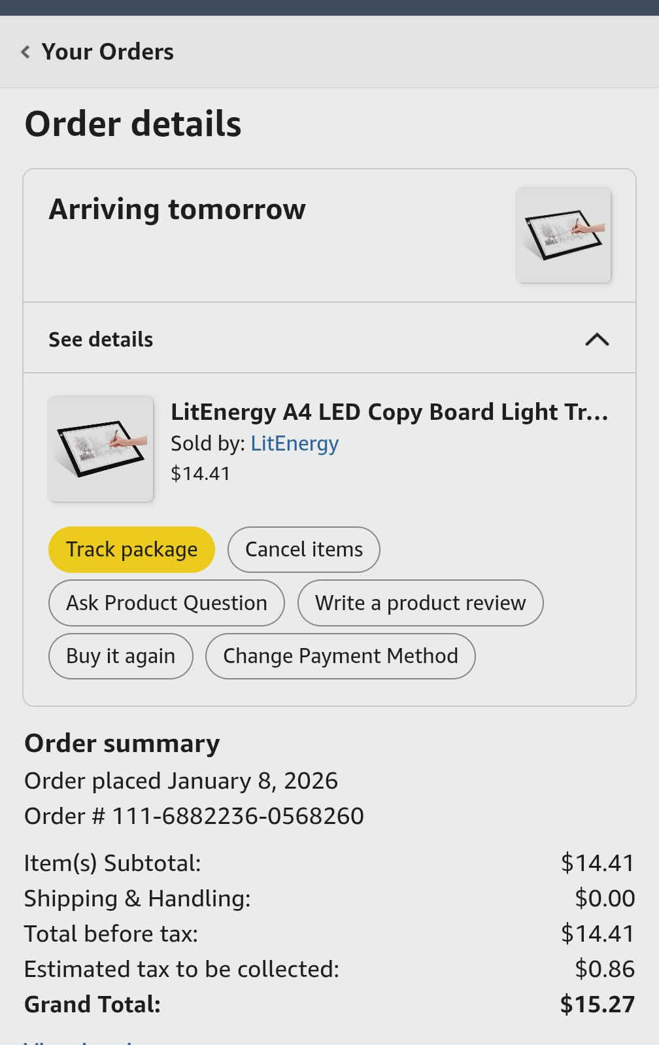
Task: Open the LitEnergy A4 LED Copy Board title
Action: pos(389,412)
